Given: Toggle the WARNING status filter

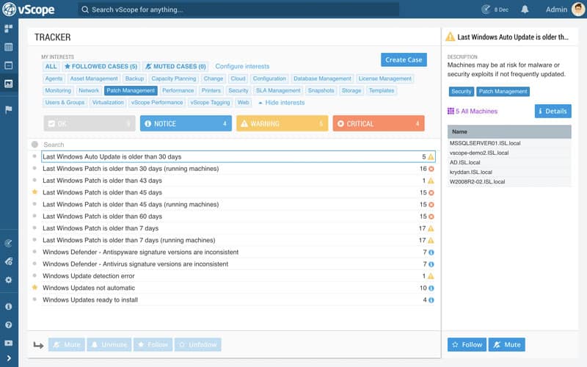Looking at the screenshot, I should pos(282,123).
